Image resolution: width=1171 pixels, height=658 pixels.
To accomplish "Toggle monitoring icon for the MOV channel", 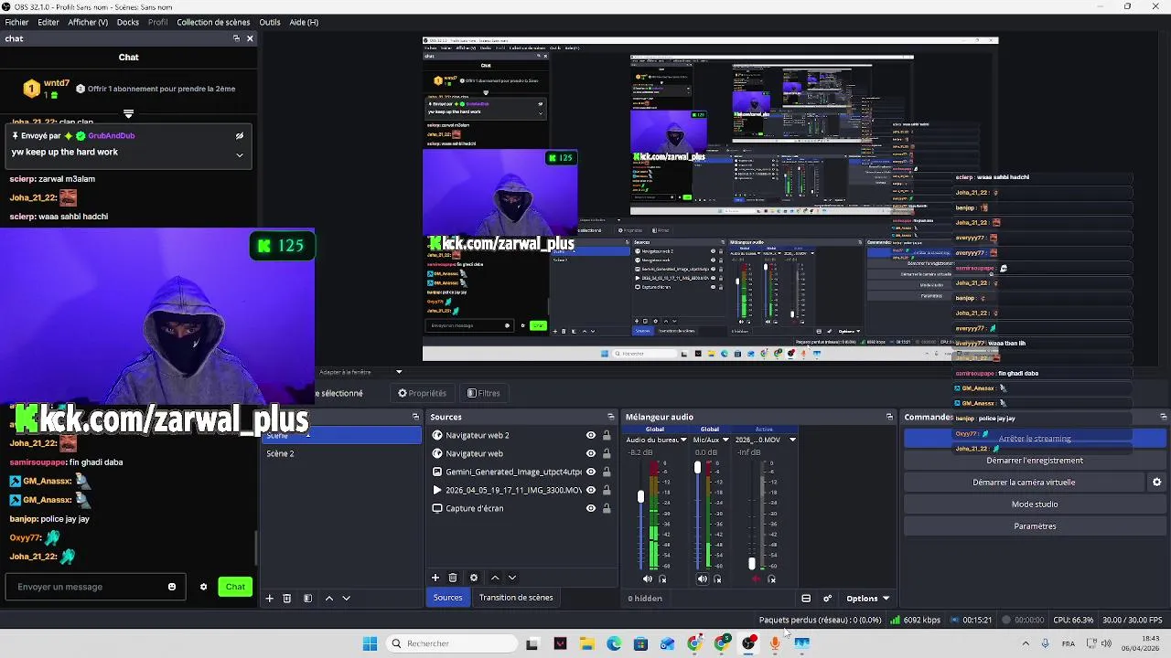I will click(x=772, y=578).
